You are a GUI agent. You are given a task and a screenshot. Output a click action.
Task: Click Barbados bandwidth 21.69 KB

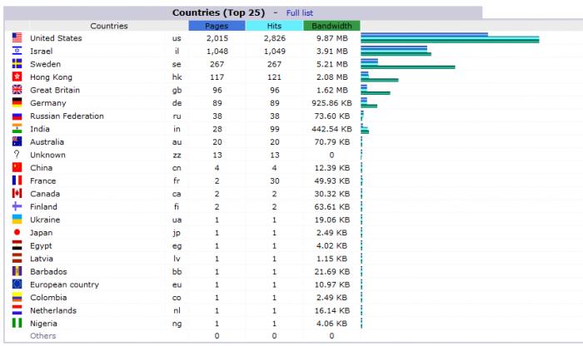point(331,272)
